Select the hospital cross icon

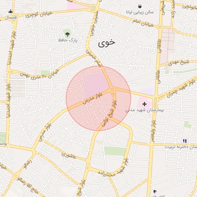point(144,104)
